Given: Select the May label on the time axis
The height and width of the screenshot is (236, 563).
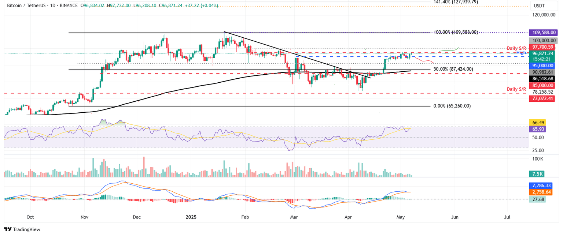Looking at the screenshot, I should coord(400,217).
